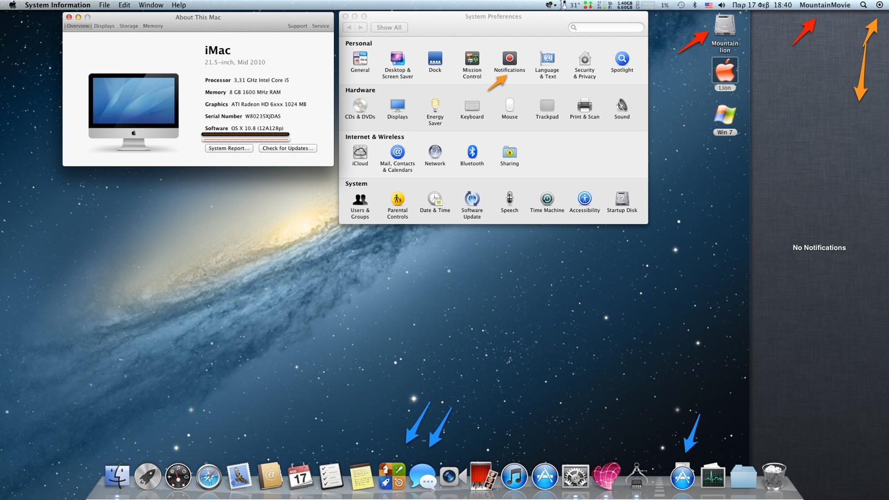The height and width of the screenshot is (500, 889).
Task: Open the System Information app menu
Action: (57, 5)
